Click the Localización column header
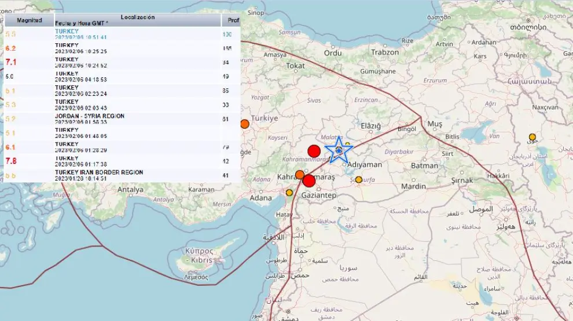The height and width of the screenshot is (321, 573). click(x=138, y=17)
